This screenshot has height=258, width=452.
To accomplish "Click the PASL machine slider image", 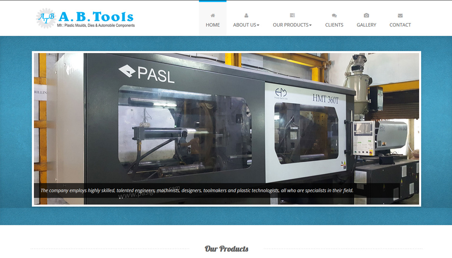I will (x=226, y=129).
